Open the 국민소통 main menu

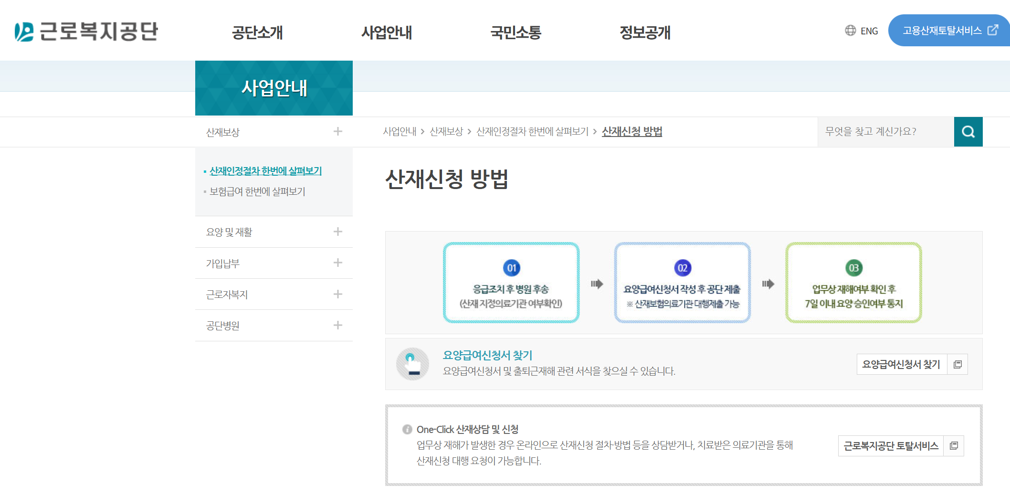click(516, 32)
